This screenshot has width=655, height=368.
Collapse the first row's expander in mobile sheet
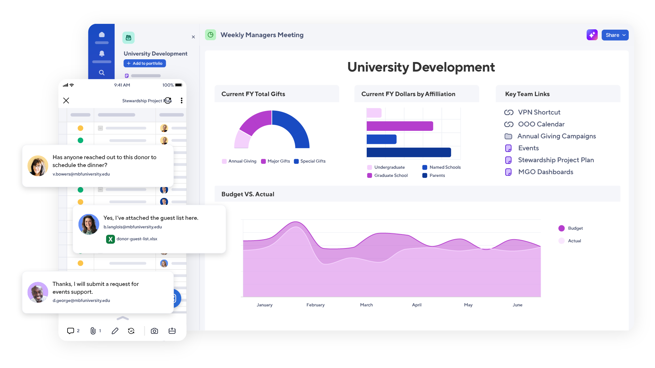(x=100, y=128)
